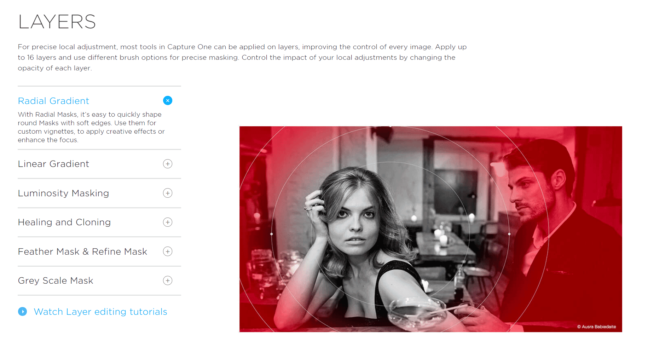The width and height of the screenshot is (665, 353).
Task: Open the Healing and Cloning section title
Action: [64, 222]
